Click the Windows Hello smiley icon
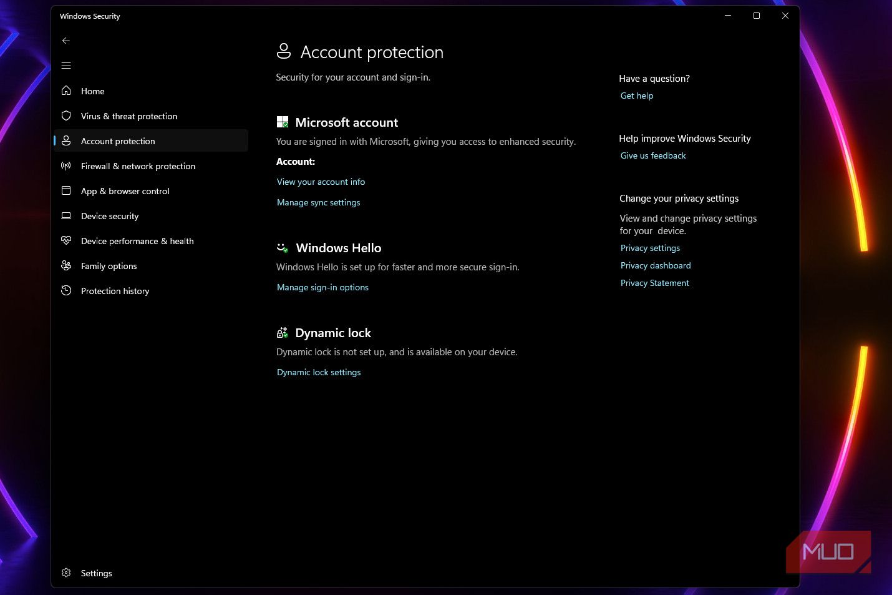892x595 pixels. (283, 248)
